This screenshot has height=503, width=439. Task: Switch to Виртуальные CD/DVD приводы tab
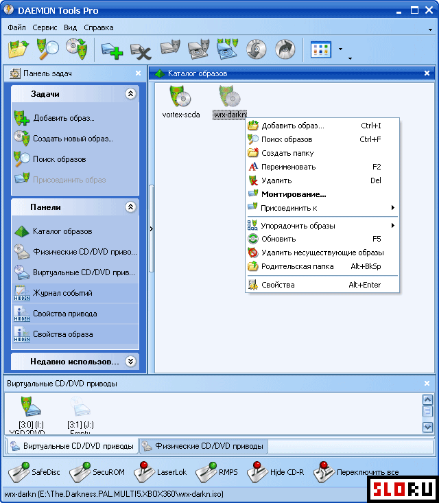[72, 446]
